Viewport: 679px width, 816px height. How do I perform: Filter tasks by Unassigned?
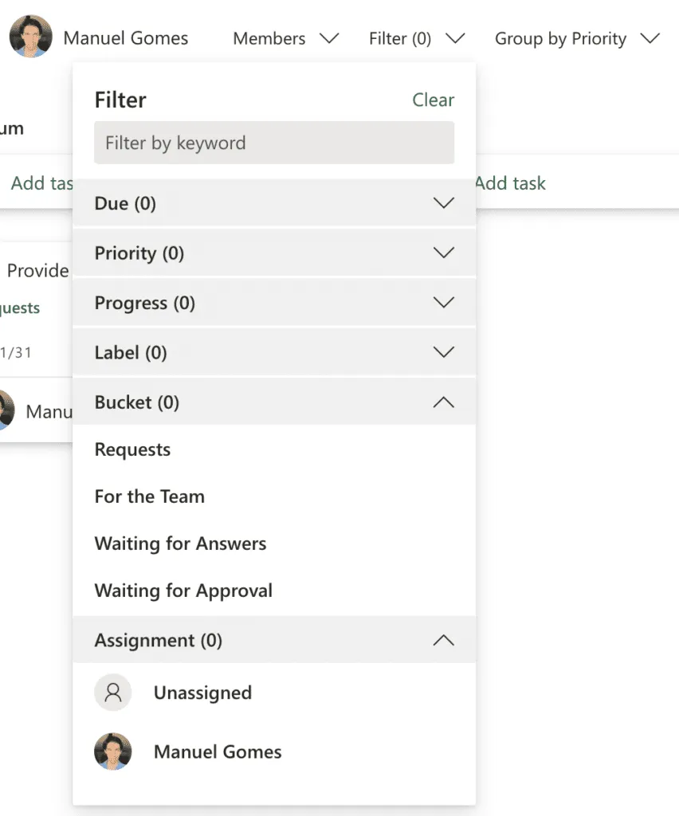202,692
